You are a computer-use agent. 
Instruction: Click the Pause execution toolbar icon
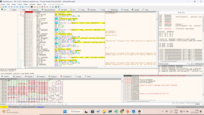coord(11,7)
